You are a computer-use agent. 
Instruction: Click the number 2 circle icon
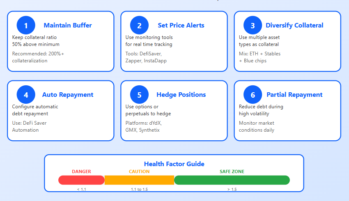tap(139, 25)
